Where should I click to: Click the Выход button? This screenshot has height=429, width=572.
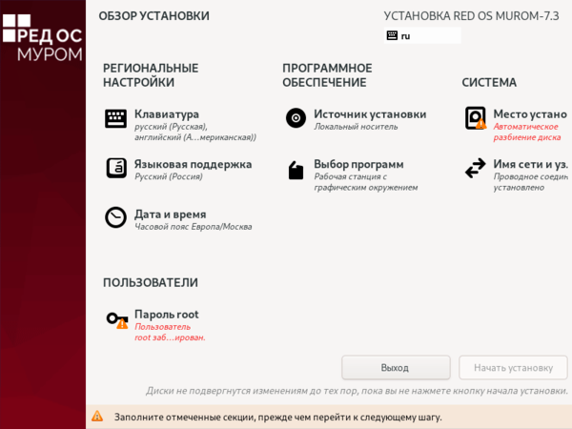pos(396,368)
